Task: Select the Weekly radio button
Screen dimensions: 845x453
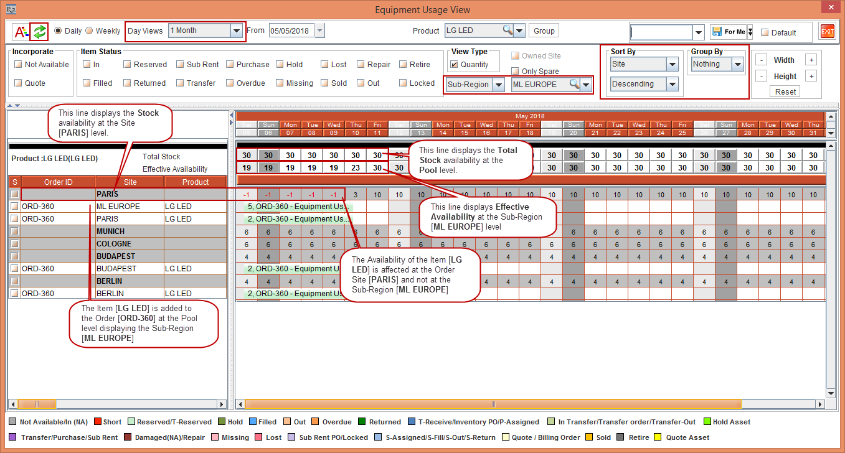Action: (x=90, y=31)
